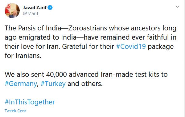Click the words "and others." after #Turkey
185x117 pixels.
tap(85, 84)
